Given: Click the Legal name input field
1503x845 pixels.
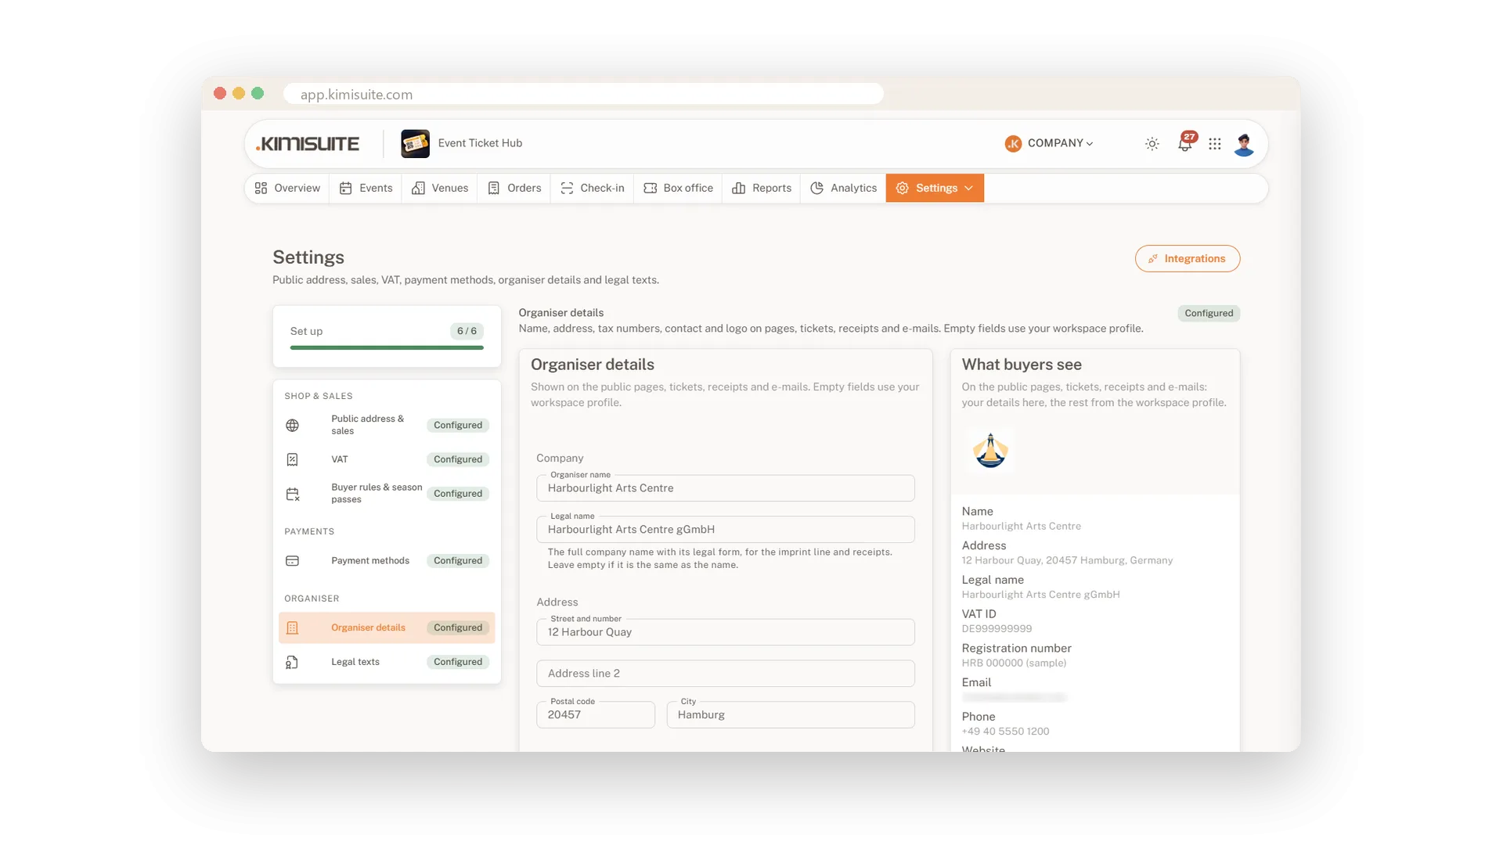Looking at the screenshot, I should pos(726,530).
